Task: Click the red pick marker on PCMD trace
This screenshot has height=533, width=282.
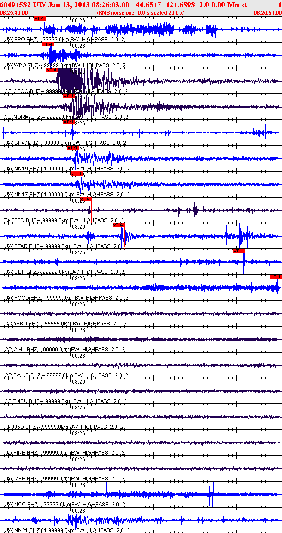Action: pos(276,277)
